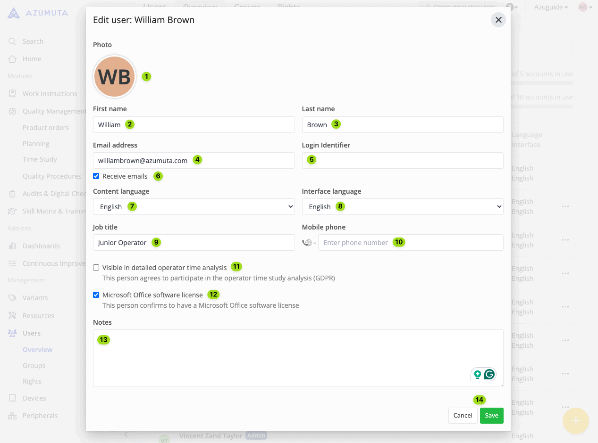
Task: Click the Dashboards chart icon
Action: coord(13,246)
